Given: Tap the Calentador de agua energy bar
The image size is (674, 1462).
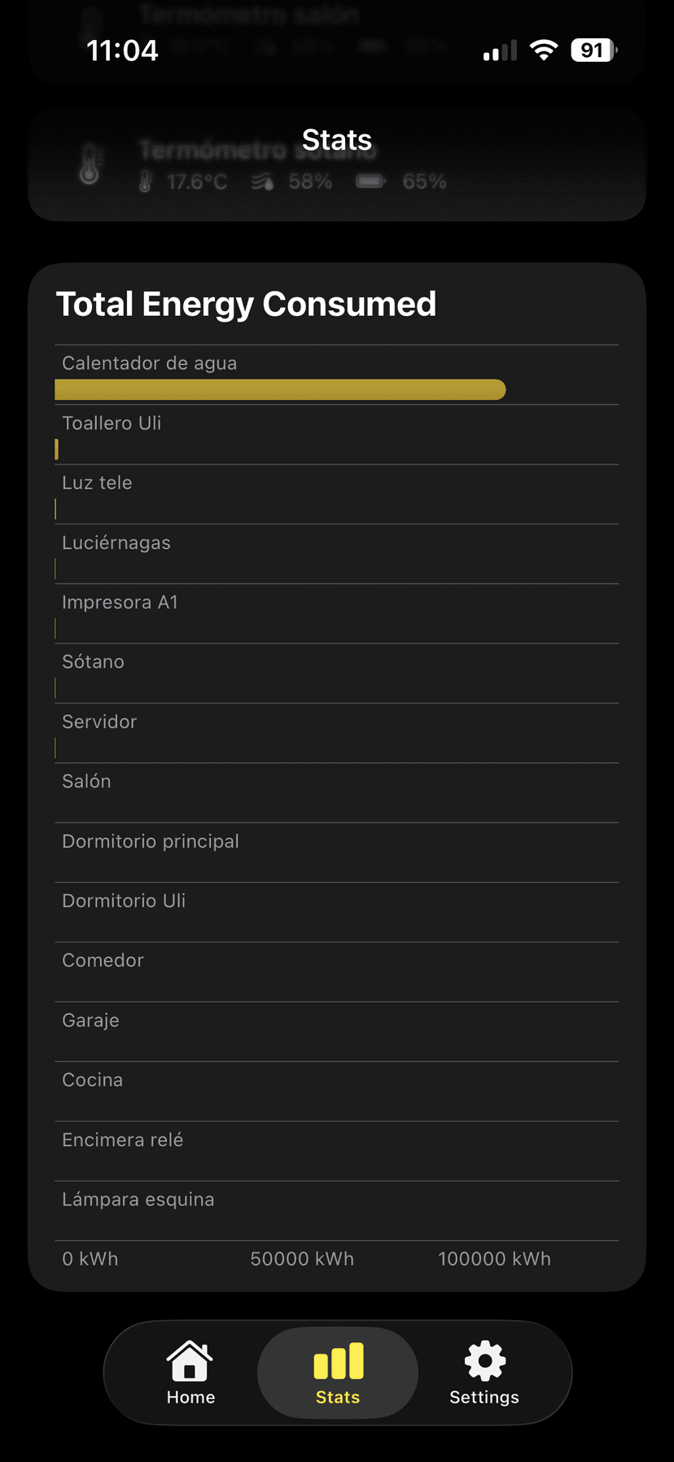Looking at the screenshot, I should 280,390.
